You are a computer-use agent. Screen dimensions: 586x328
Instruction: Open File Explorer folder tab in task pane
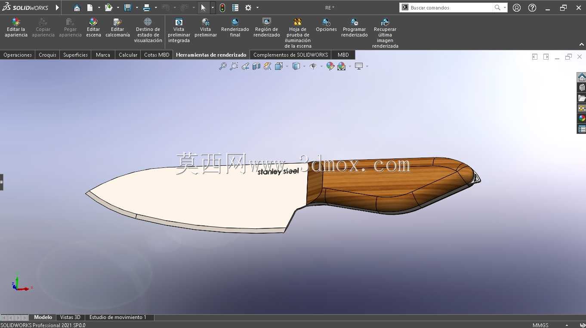pos(582,98)
